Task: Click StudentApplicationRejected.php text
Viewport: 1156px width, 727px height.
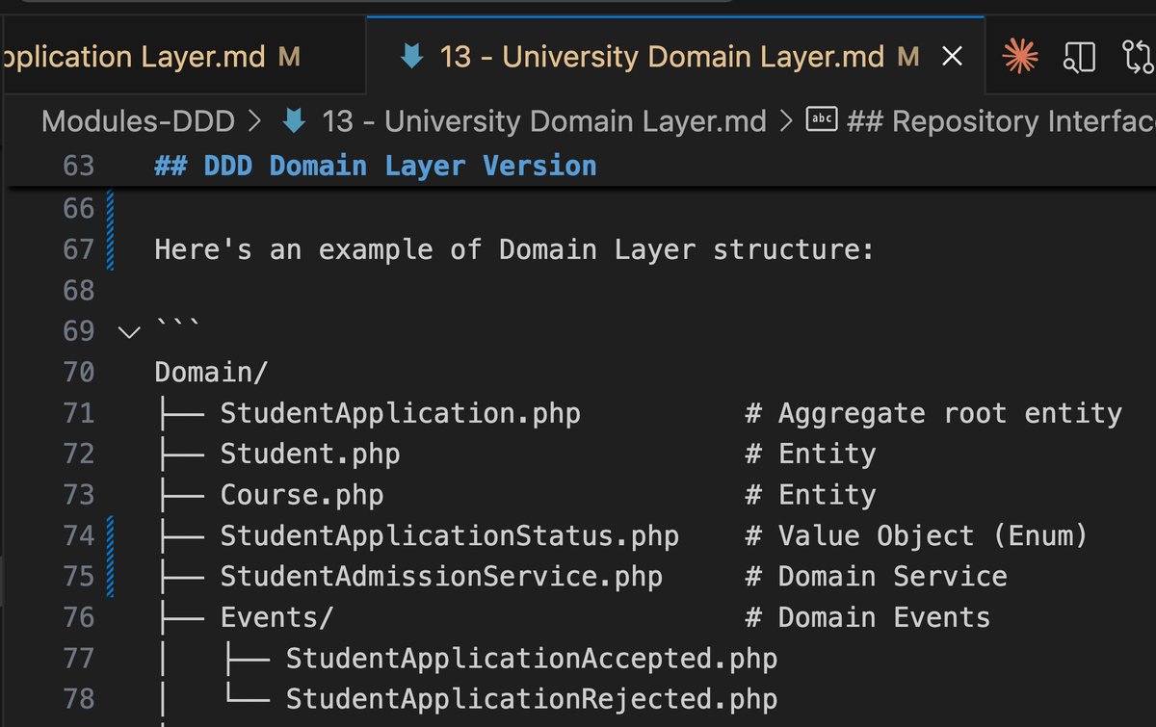Action: [531, 699]
